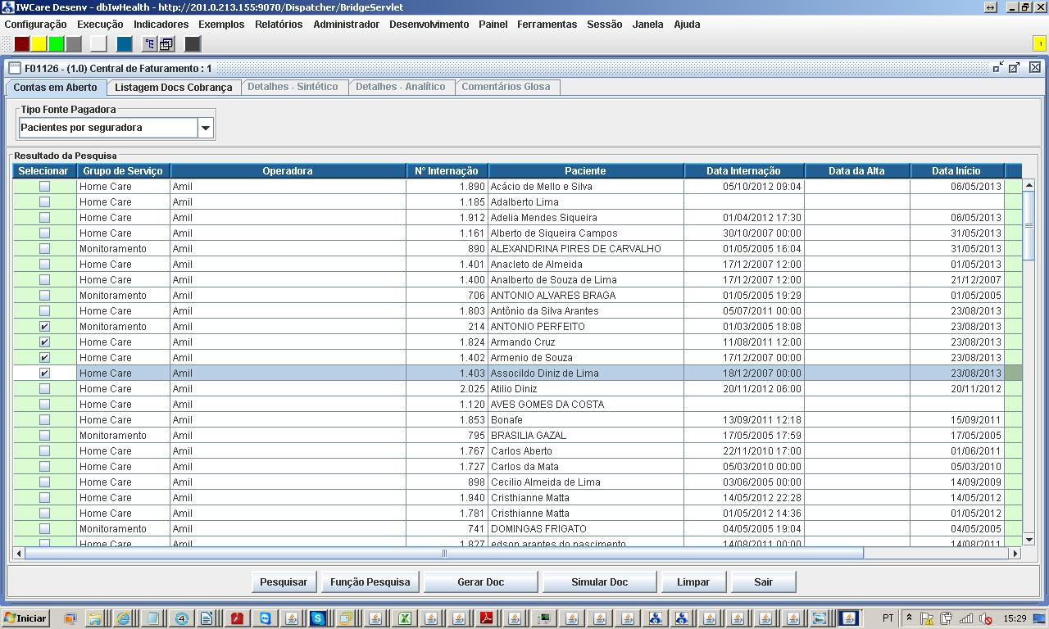Open the Tipo Fonte Pagadora dropdown arrow
The image size is (1049, 629).
206,128
